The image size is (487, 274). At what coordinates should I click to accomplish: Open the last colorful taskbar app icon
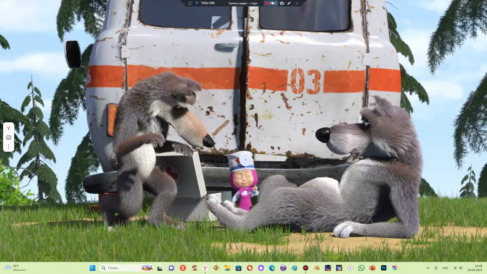coord(395,268)
